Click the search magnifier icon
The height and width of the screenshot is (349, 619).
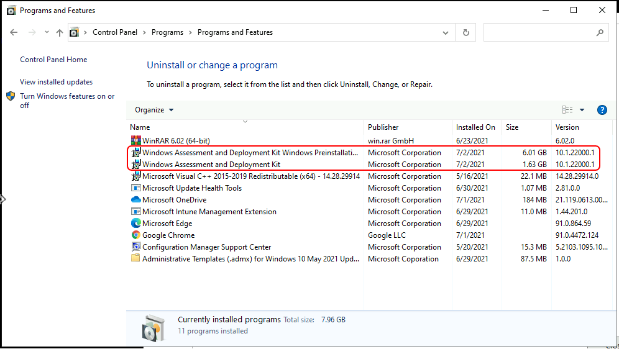coord(600,33)
